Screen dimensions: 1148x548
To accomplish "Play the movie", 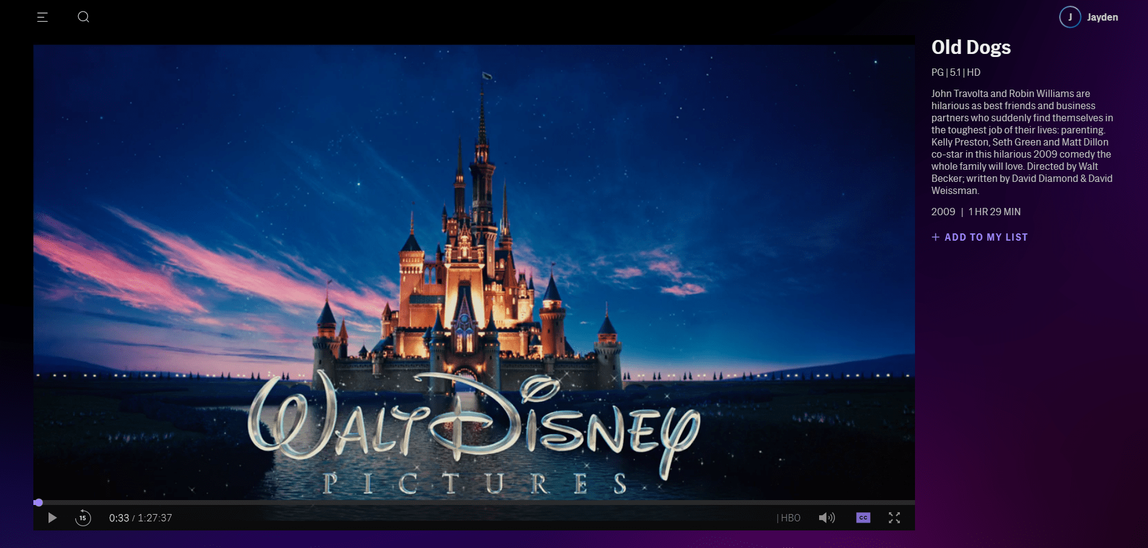I will pyautogui.click(x=52, y=518).
